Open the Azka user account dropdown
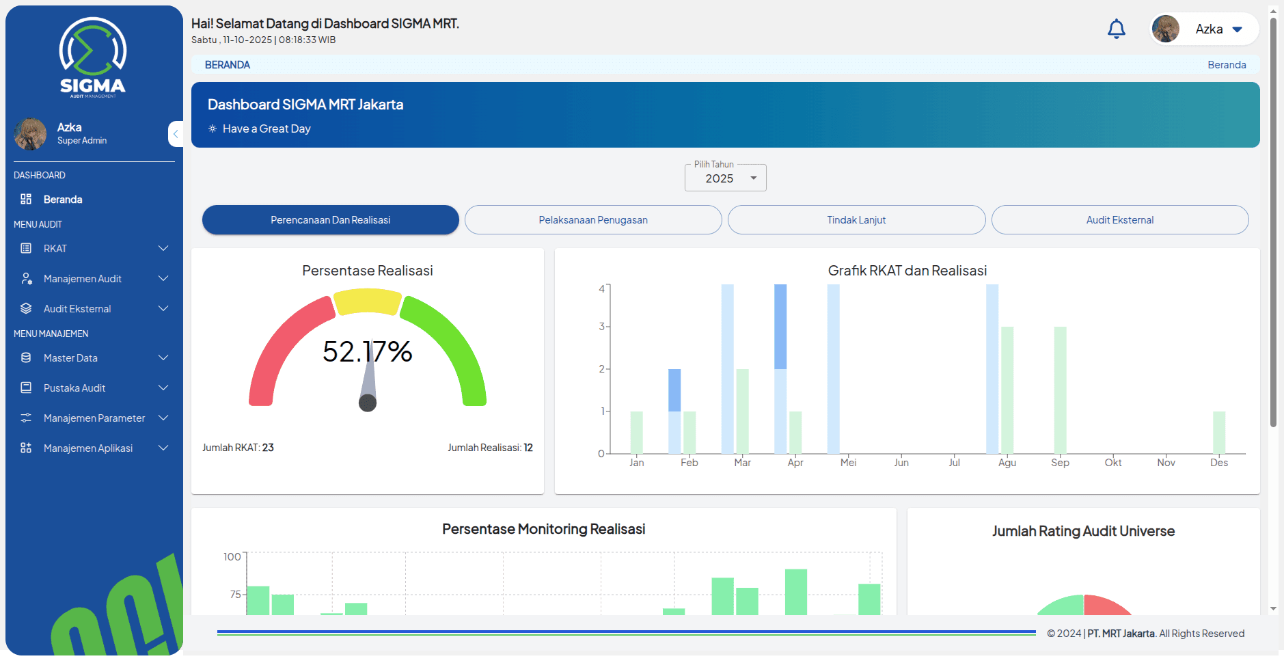The width and height of the screenshot is (1284, 663). coord(1205,29)
